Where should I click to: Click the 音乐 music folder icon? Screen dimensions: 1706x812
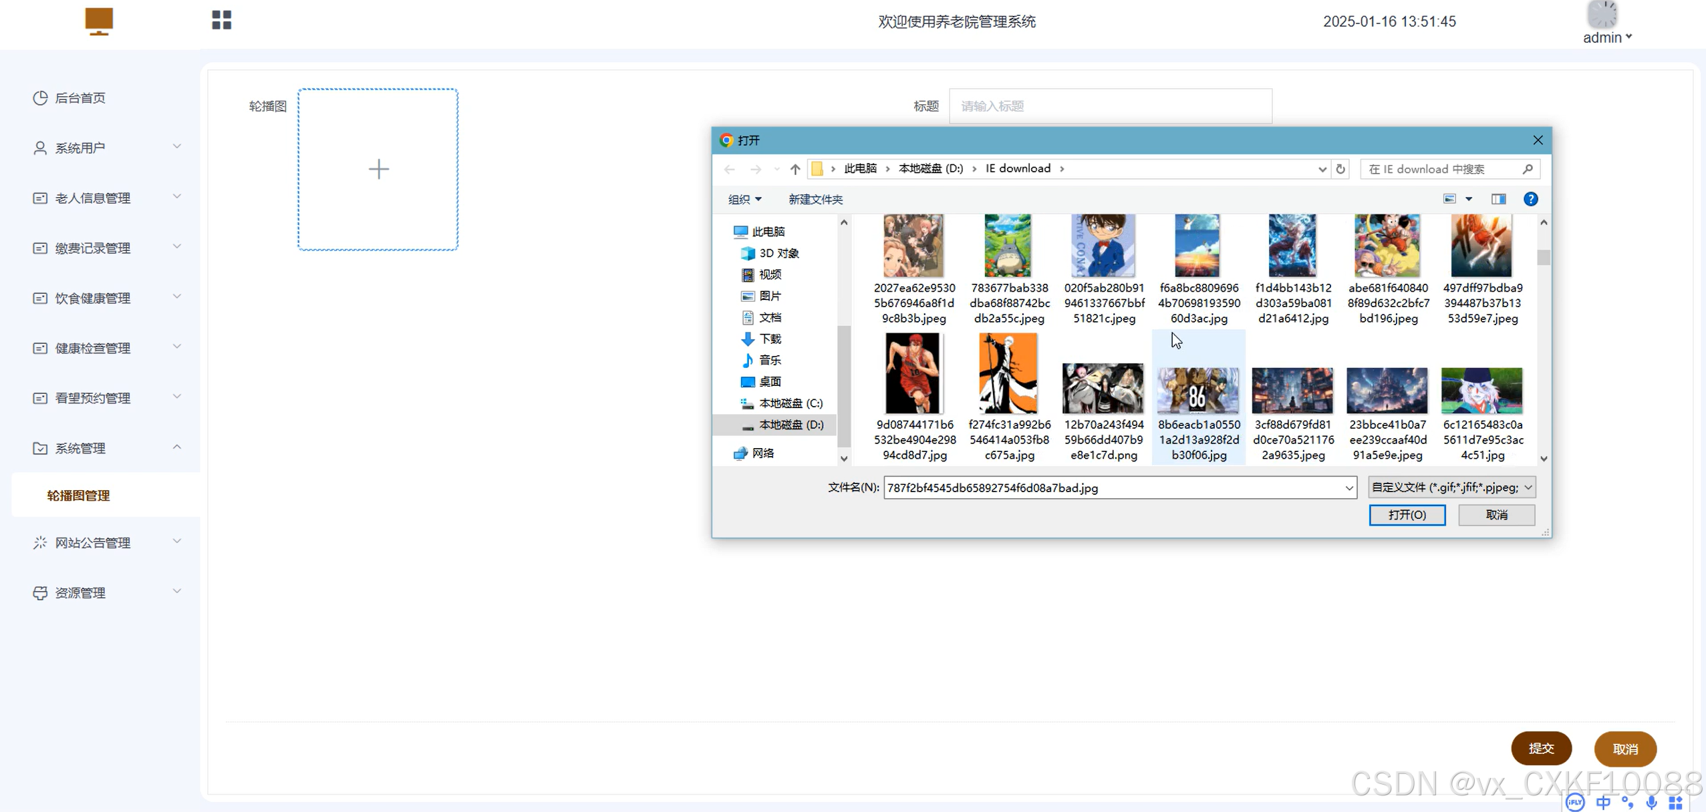click(x=748, y=360)
